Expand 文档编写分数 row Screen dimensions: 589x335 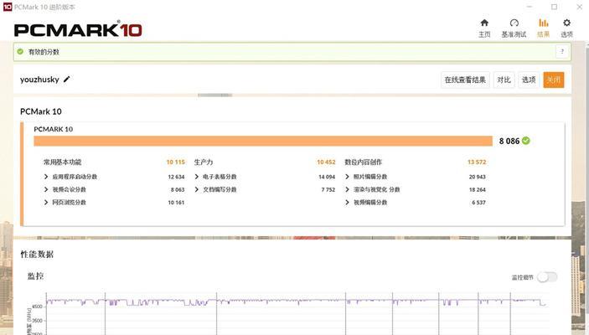(196, 189)
